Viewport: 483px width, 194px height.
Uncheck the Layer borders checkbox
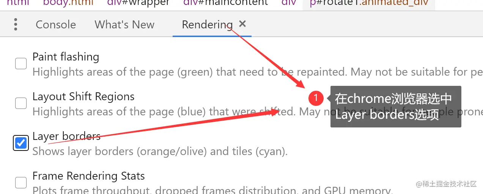click(21, 143)
